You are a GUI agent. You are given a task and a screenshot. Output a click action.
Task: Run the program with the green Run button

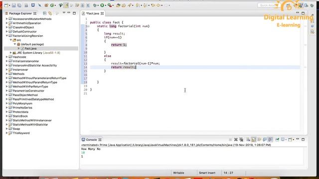click(x=102, y=5)
